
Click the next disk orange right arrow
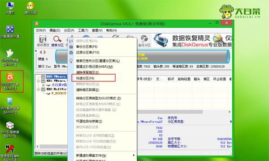[x=45, y=52]
